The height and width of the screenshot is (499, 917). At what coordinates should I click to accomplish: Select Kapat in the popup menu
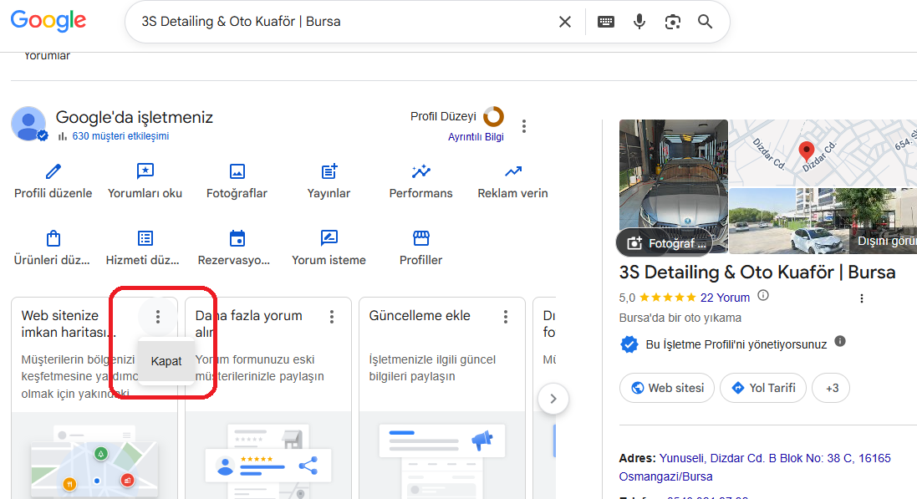click(x=166, y=361)
